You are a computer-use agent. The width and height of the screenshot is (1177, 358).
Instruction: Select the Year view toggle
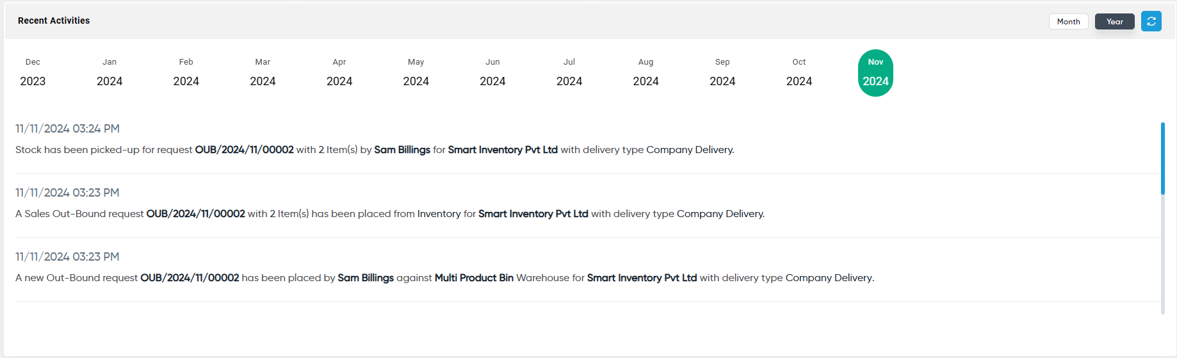click(x=1114, y=21)
